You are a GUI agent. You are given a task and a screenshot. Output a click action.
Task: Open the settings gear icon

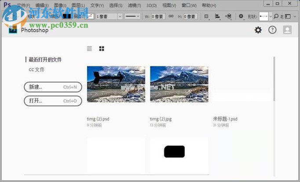(258, 30)
